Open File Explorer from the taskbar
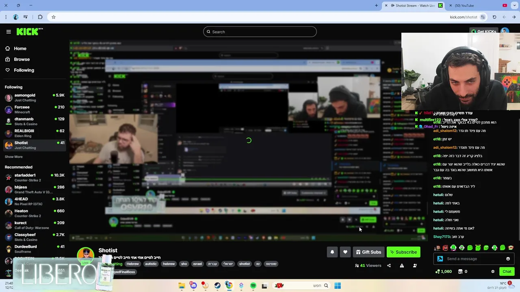Viewport: 520px width, 292px height. click(182, 286)
